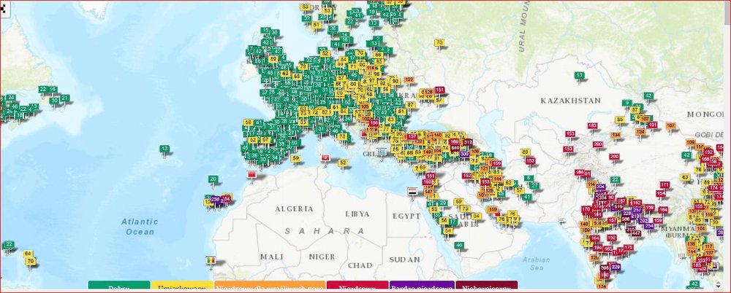Open the yellow 90 station marker

point(395,80)
